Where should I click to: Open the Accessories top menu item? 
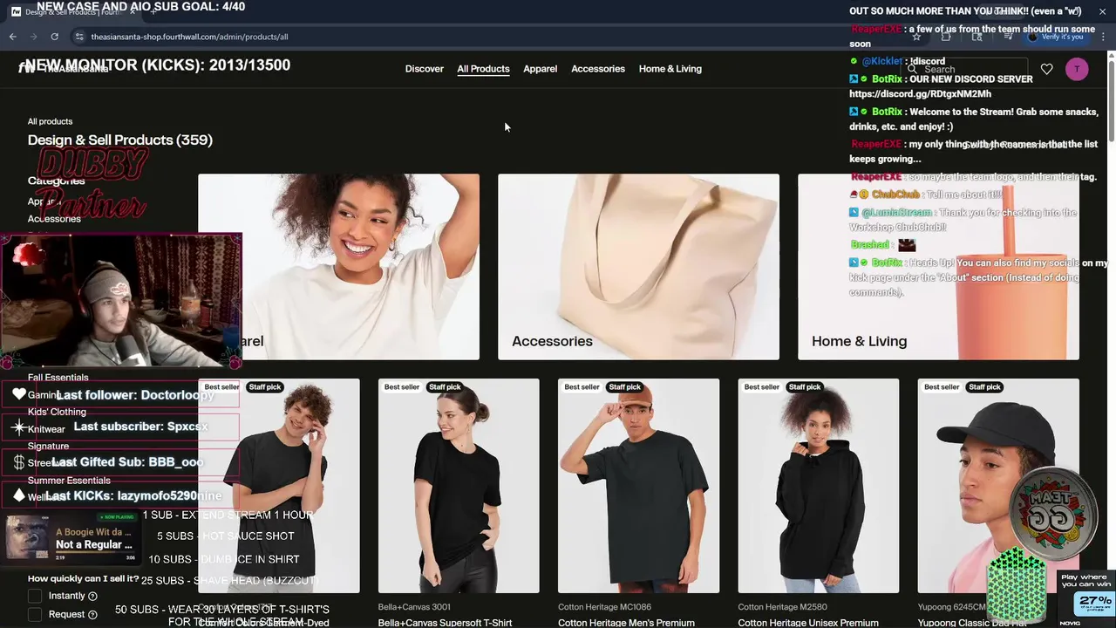[598, 69]
